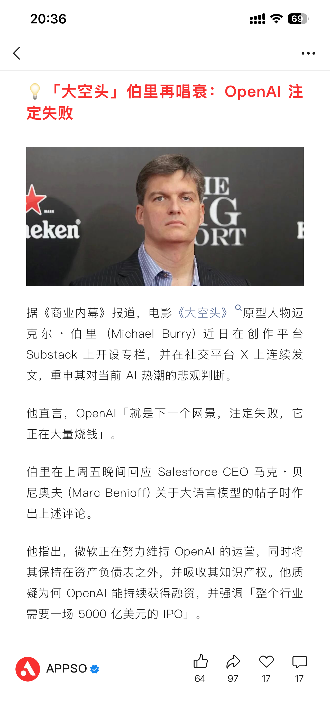Screen dimensions: 330x715
Task: Tap the APPSO red logo avatar
Action: pos(28,669)
